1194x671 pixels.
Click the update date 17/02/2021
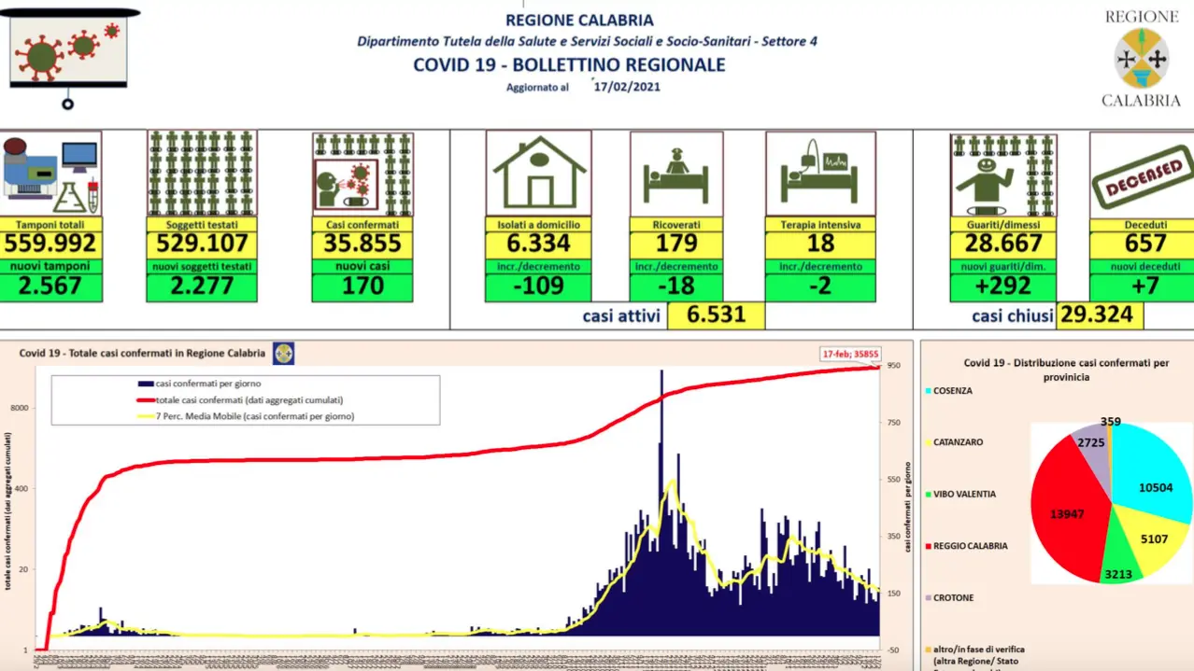(627, 87)
